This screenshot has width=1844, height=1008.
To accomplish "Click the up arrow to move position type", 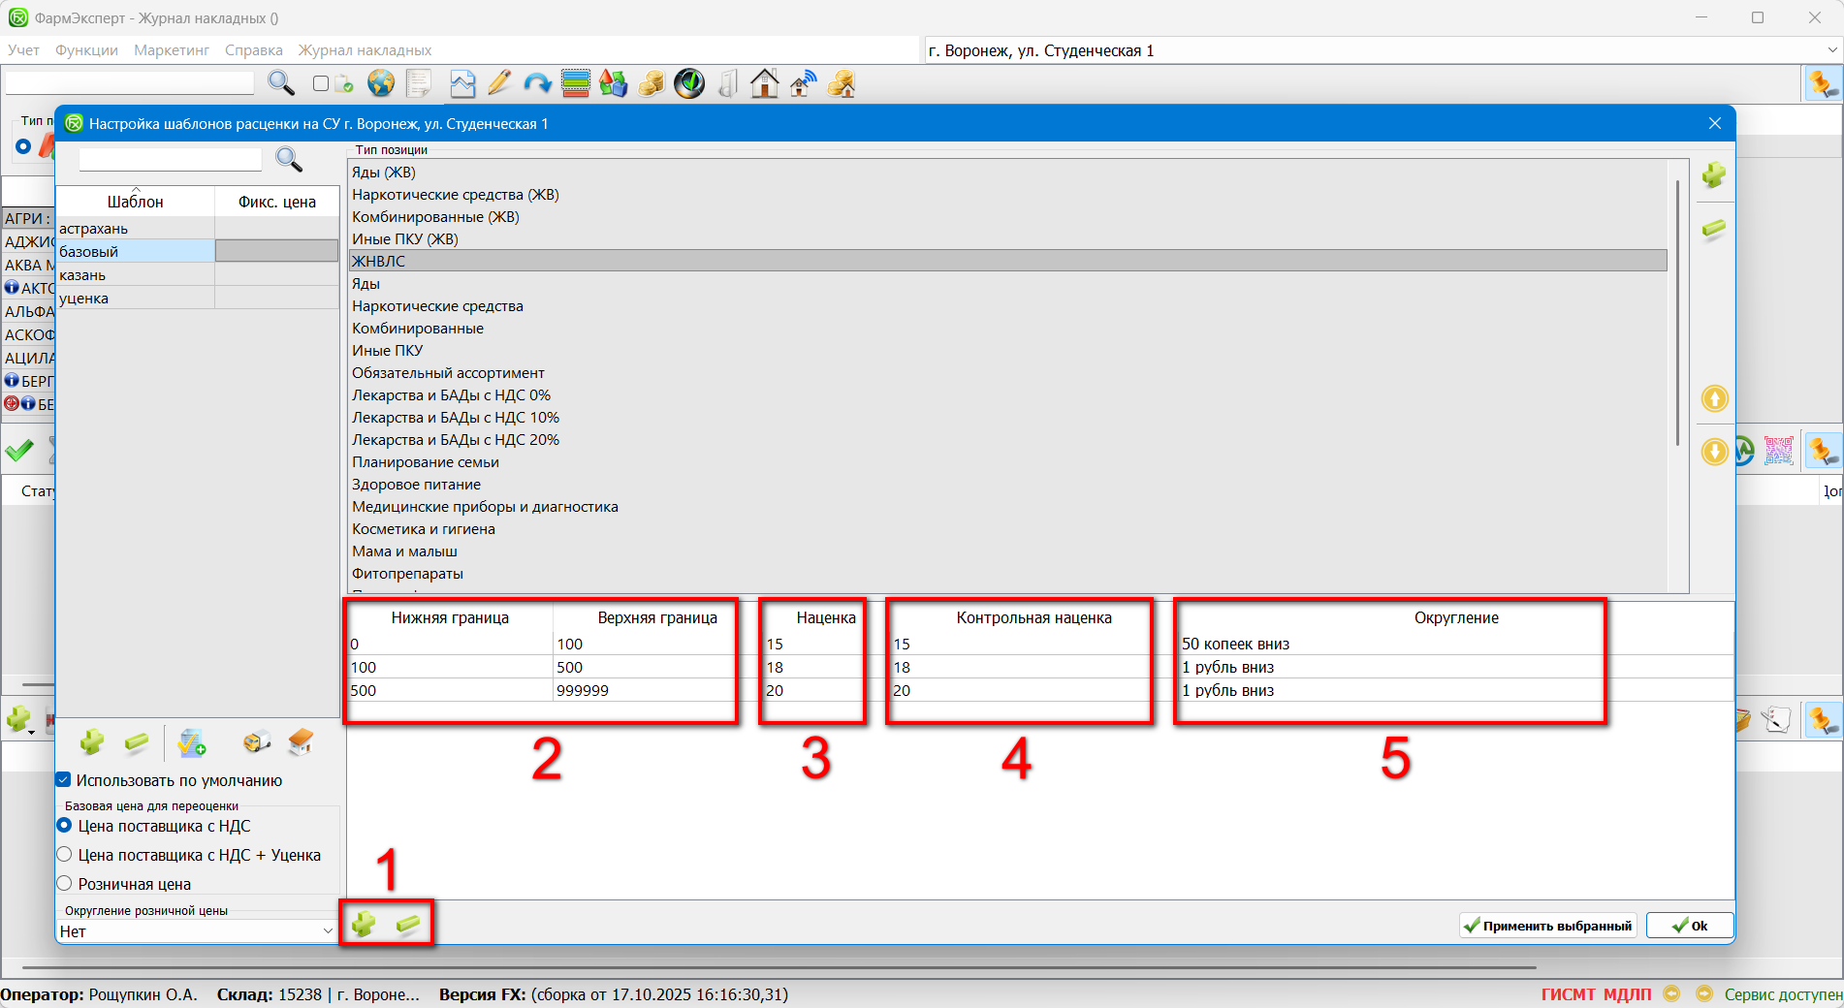I will coord(1714,398).
